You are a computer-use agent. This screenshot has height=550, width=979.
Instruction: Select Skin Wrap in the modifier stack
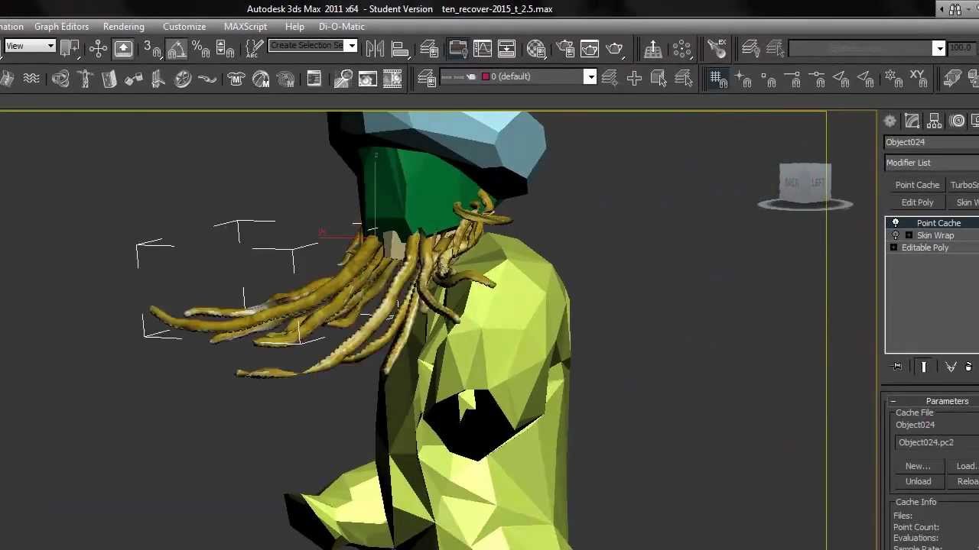click(x=935, y=235)
